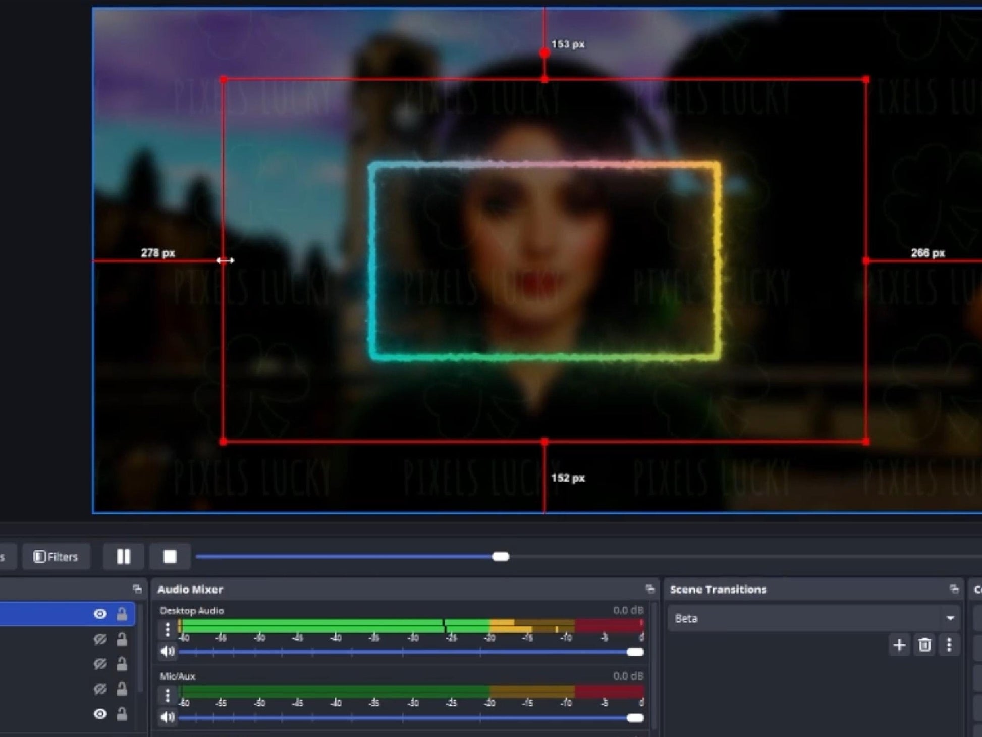
Task: Undock the Scene Transitions panel
Action: click(x=954, y=589)
